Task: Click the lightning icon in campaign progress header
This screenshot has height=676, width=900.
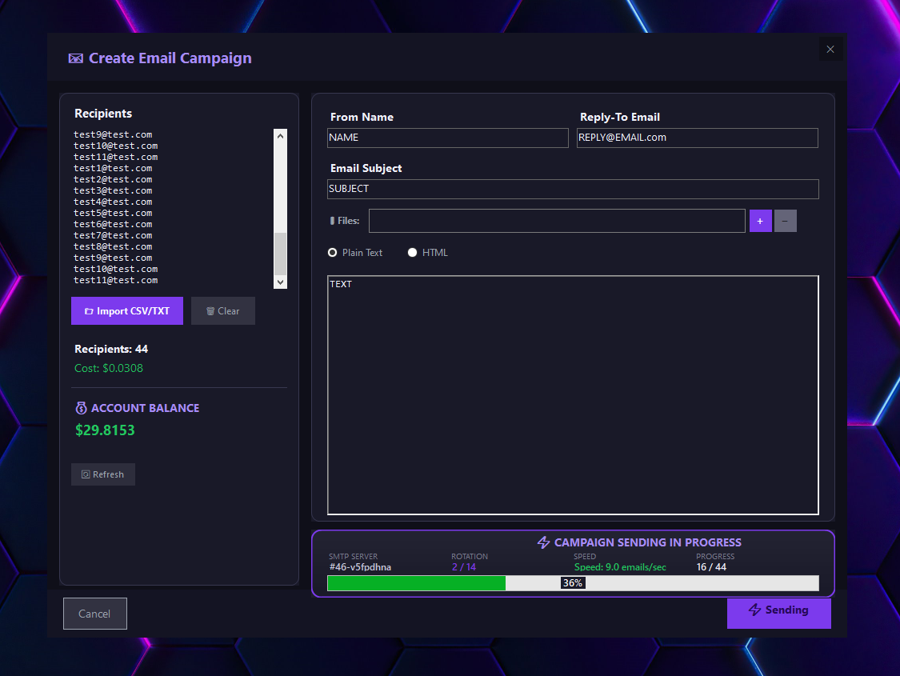Action: [x=544, y=542]
